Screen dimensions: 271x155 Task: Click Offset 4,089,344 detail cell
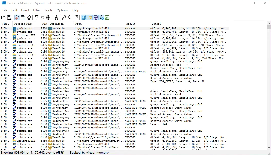click(x=189, y=42)
